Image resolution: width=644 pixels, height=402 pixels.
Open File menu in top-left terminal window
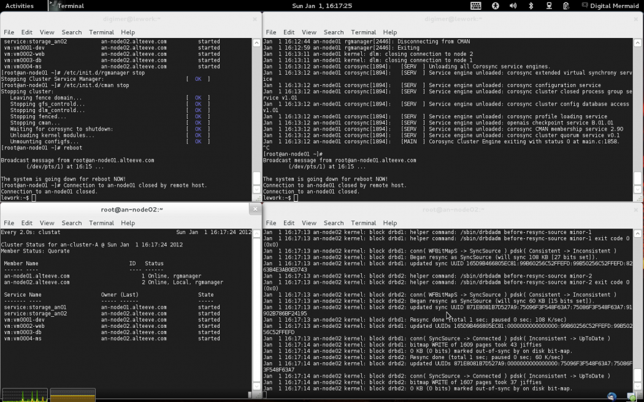9,32
